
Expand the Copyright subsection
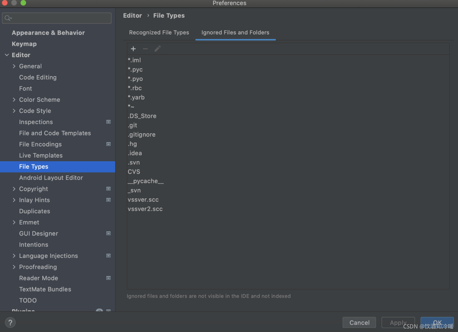[14, 189]
